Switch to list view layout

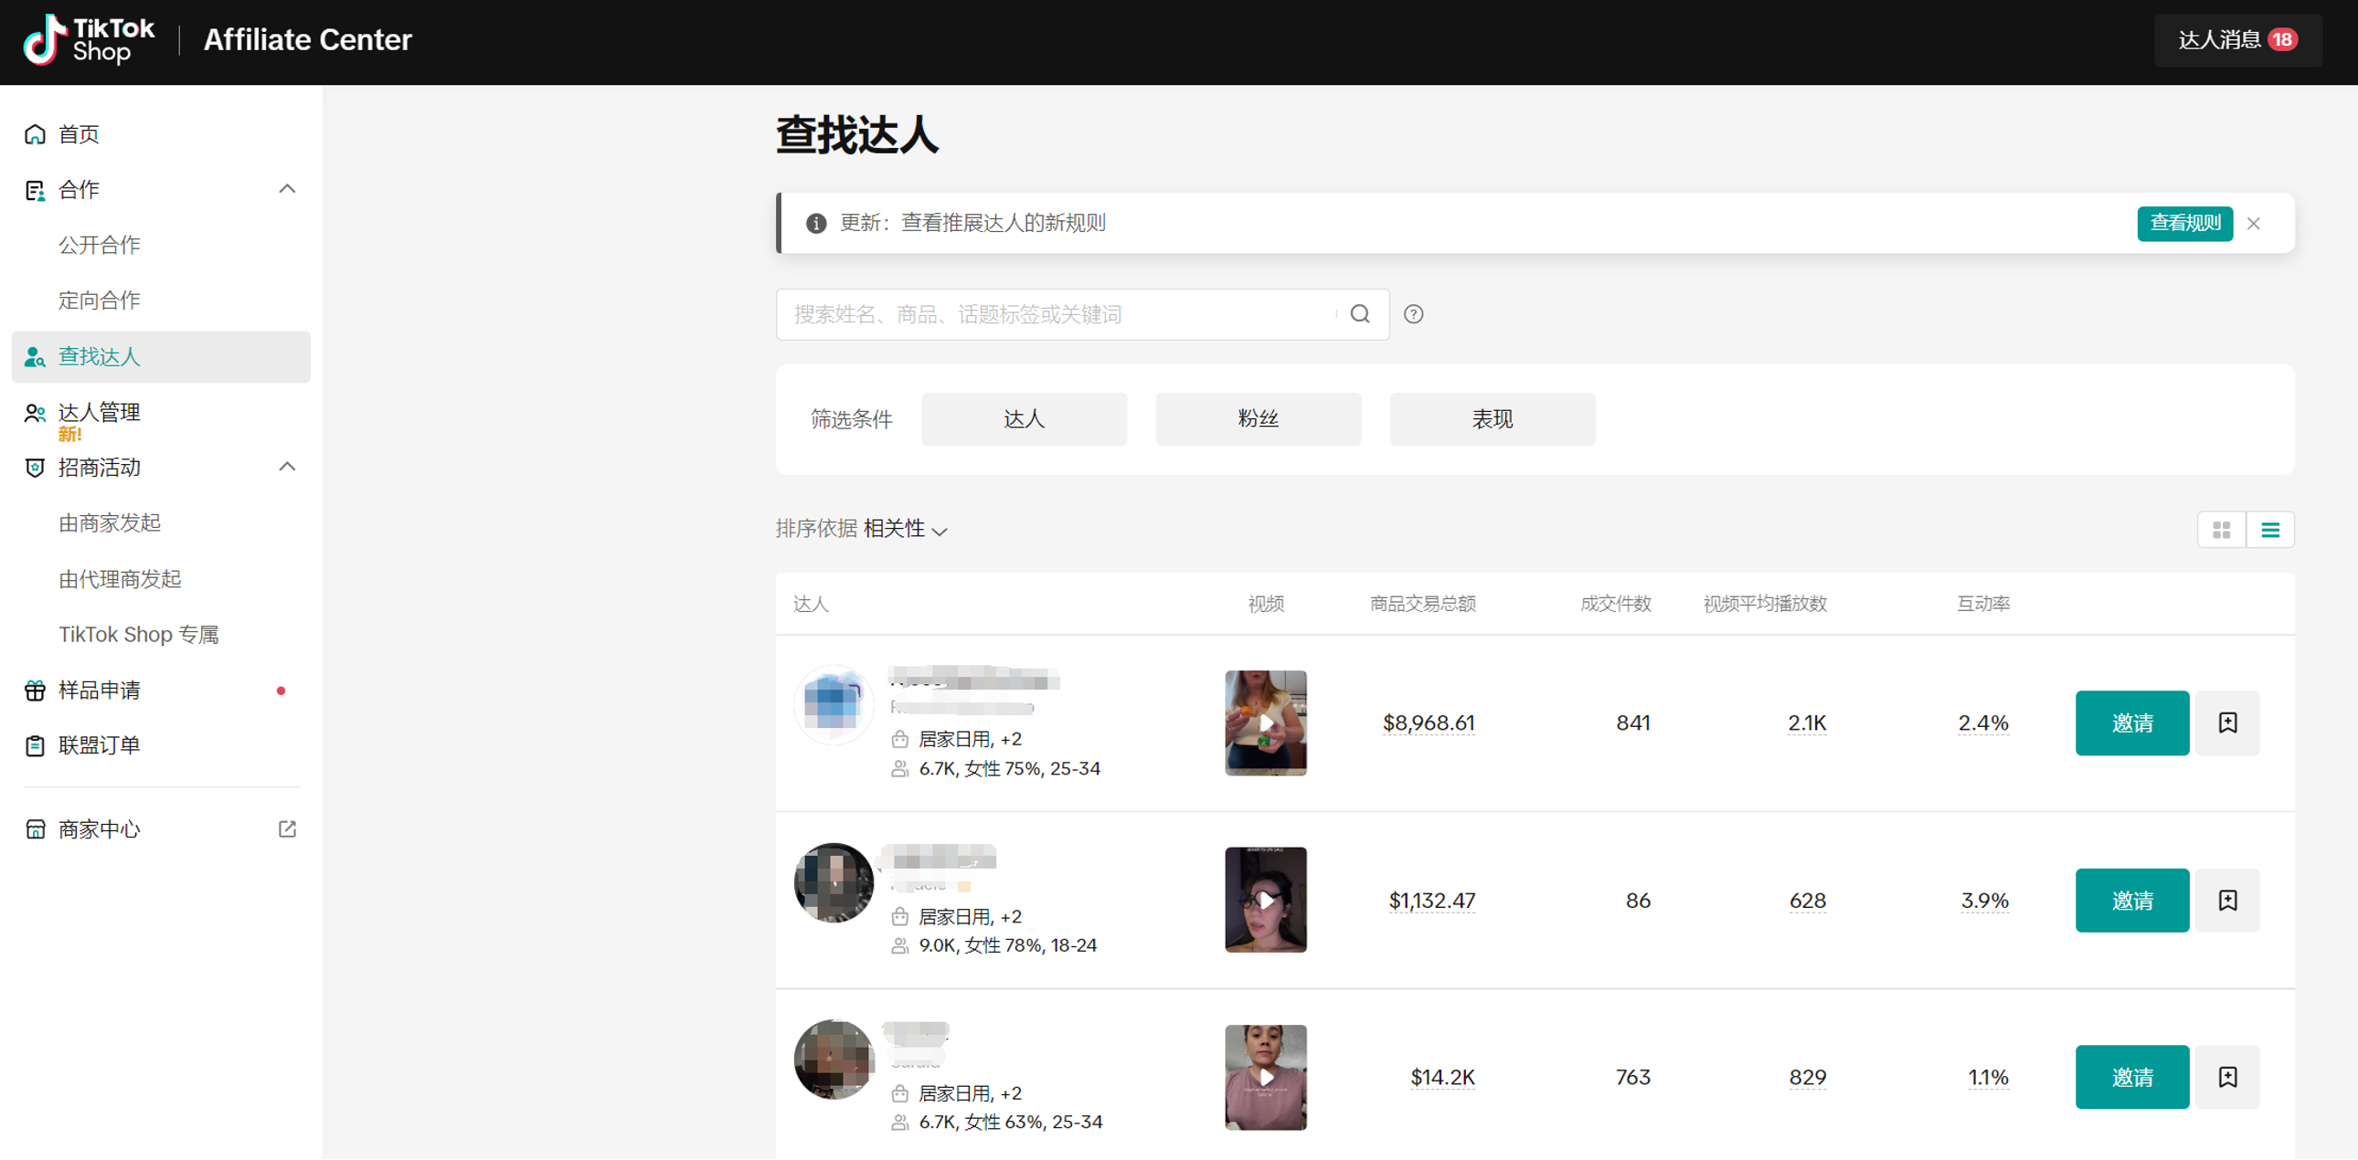tap(2270, 531)
